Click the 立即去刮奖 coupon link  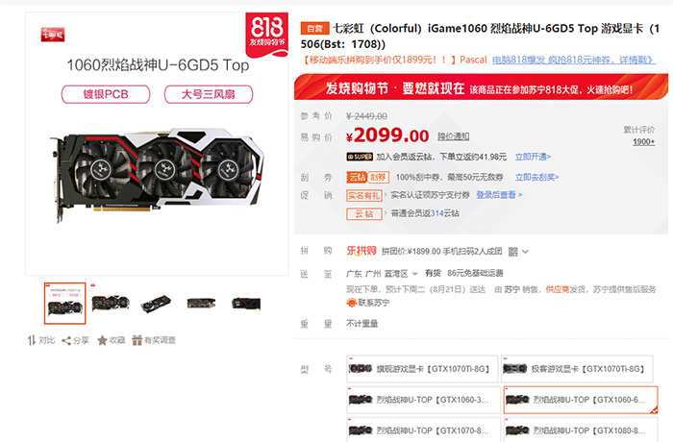point(536,177)
